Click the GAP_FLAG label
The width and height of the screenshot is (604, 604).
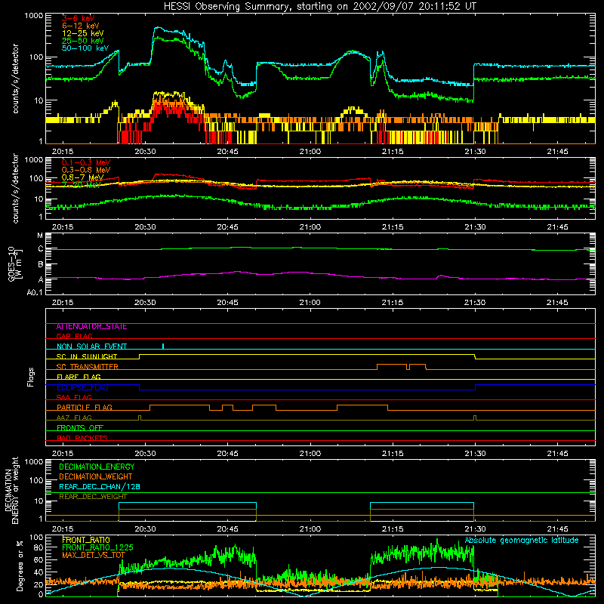pyautogui.click(x=74, y=336)
